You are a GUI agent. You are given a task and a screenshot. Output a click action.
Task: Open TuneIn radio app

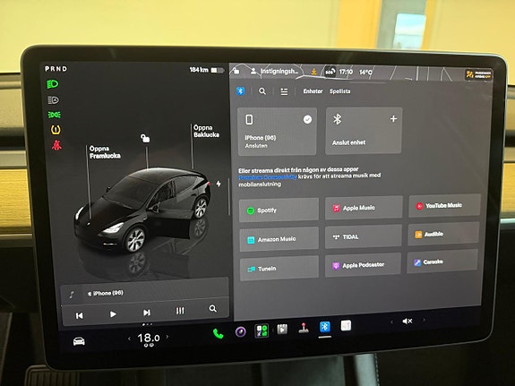(x=279, y=269)
